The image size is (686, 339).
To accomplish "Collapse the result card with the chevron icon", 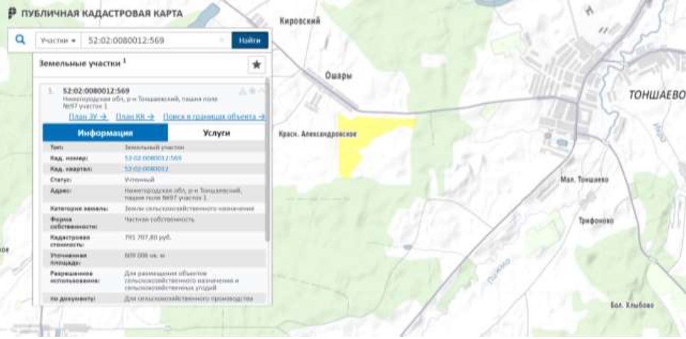I will point(262,91).
